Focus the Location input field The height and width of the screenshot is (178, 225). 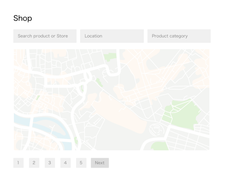pos(112,36)
